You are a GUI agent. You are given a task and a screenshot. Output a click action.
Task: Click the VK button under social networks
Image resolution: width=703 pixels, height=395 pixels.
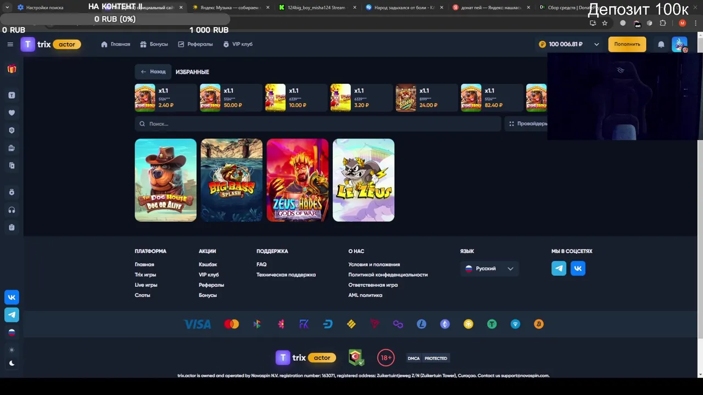coord(578,268)
